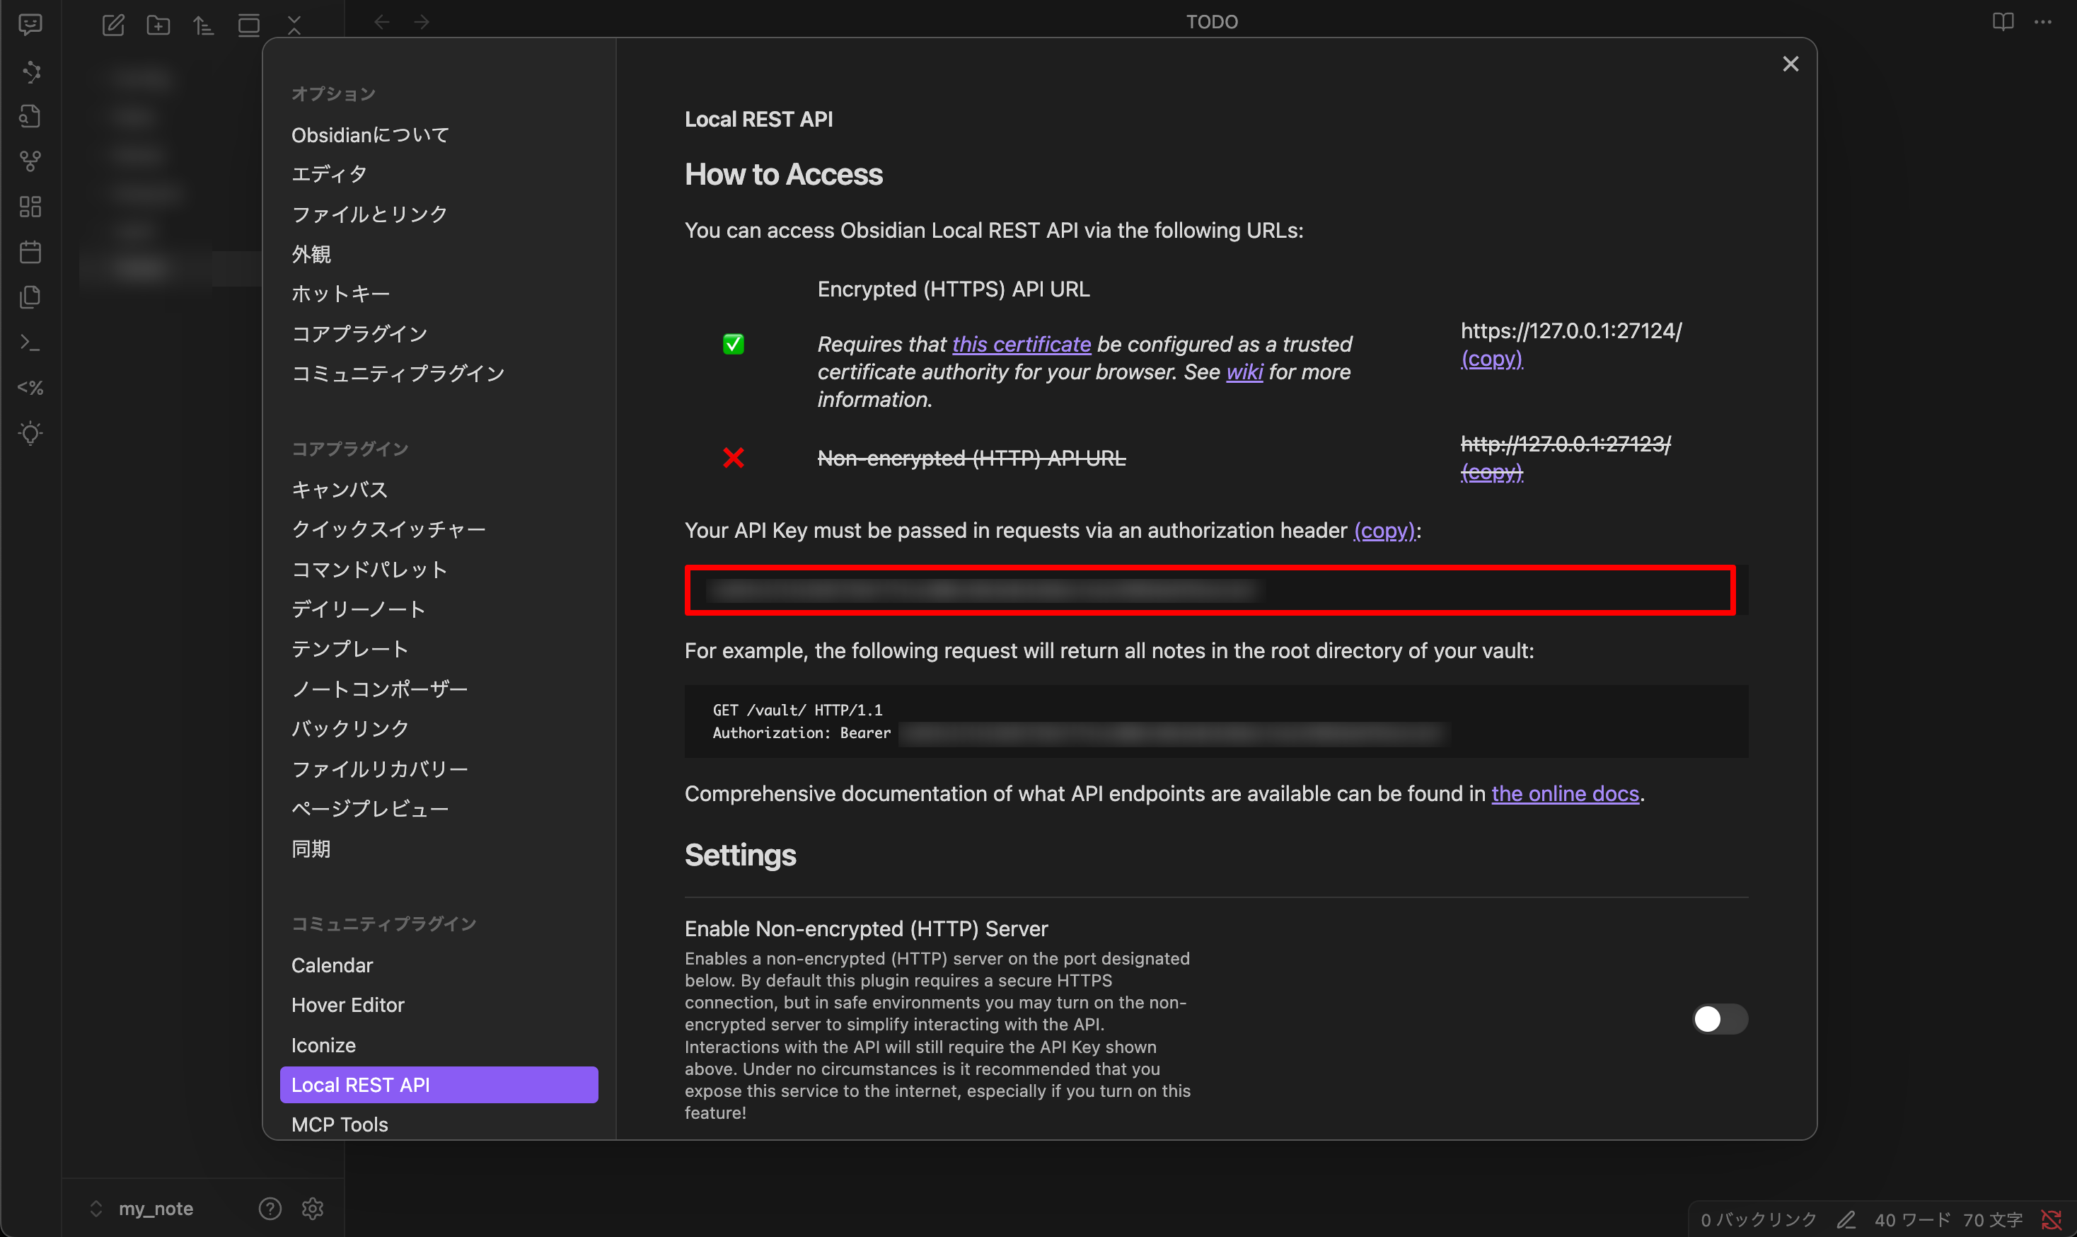The image size is (2077, 1237).
Task: Open the calendar icon in left ribbon
Action: (x=31, y=251)
